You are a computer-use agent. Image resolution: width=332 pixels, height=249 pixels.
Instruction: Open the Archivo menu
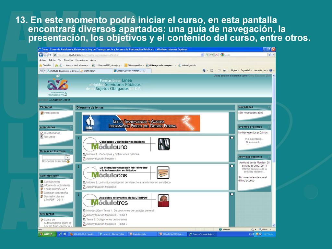coord(43,60)
